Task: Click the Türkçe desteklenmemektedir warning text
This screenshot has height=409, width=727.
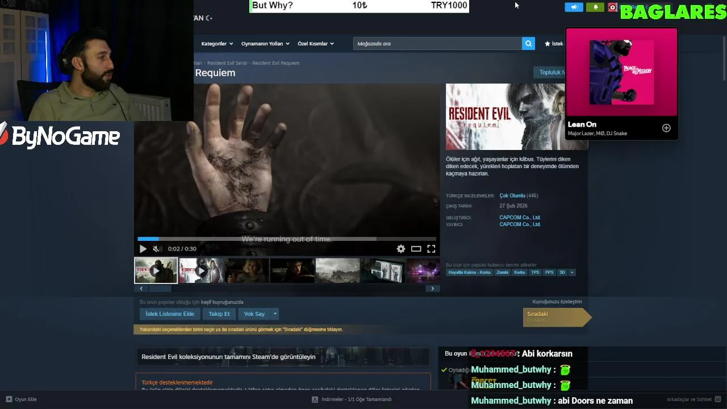Action: [177, 383]
